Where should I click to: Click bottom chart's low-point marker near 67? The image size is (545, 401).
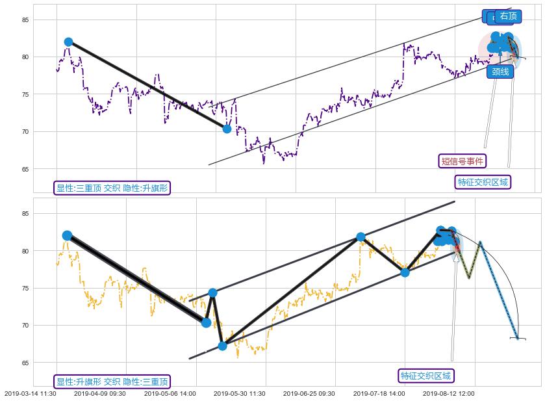click(223, 346)
